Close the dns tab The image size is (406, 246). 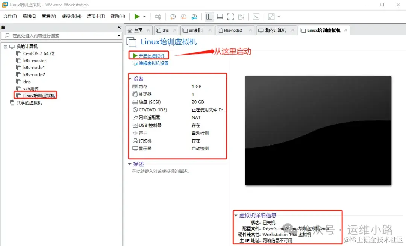coord(175,30)
